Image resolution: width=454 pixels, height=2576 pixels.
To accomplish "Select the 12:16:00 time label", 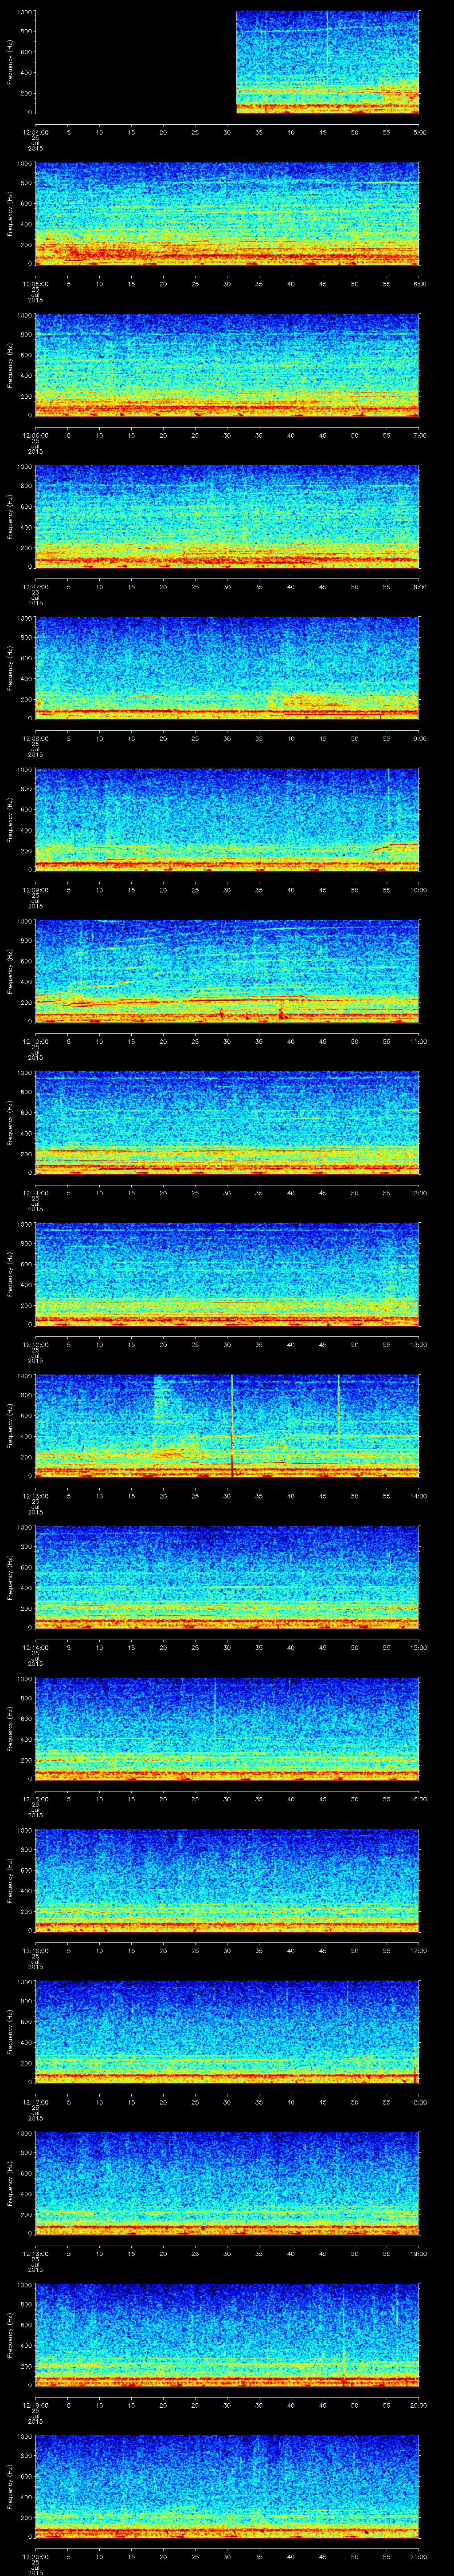I will coord(35,1950).
